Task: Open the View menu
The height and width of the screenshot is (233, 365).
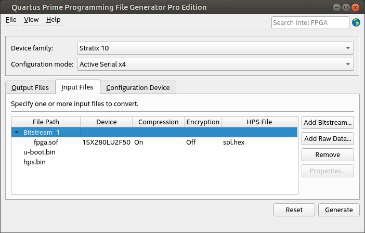Action: pos(31,20)
